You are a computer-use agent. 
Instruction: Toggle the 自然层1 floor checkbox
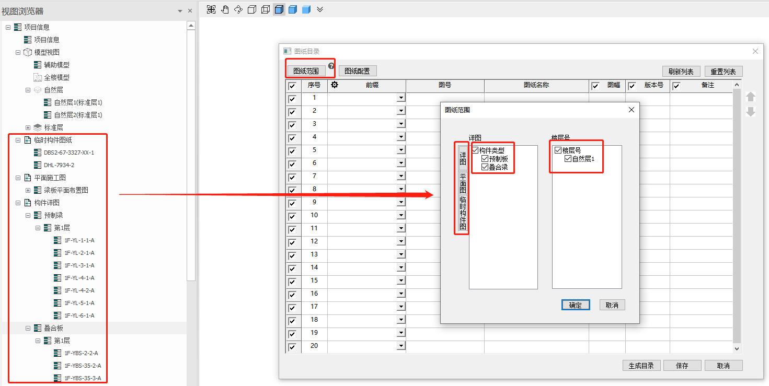568,159
